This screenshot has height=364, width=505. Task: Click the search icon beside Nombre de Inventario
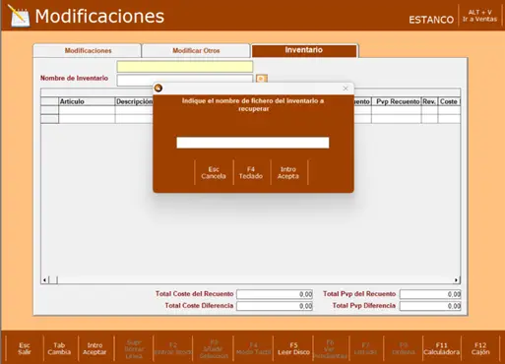(261, 79)
